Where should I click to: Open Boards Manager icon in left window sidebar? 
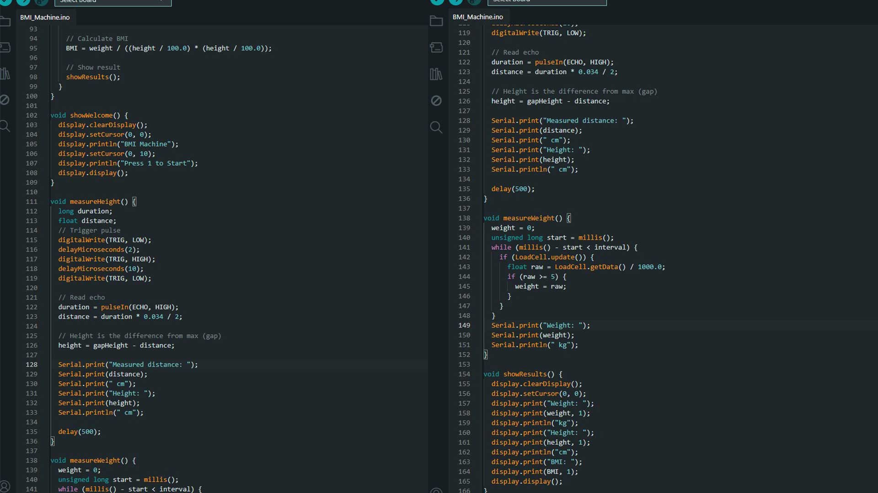tap(5, 47)
